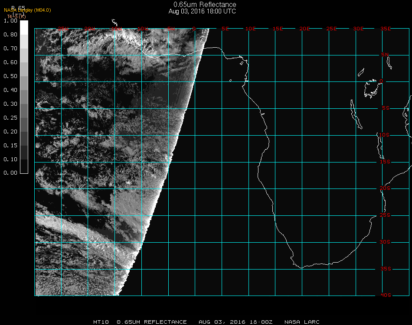The height and width of the screenshot is (325, 412).
Task: Click the "T4-5 (K)" label
Action: pyautogui.click(x=16, y=16)
